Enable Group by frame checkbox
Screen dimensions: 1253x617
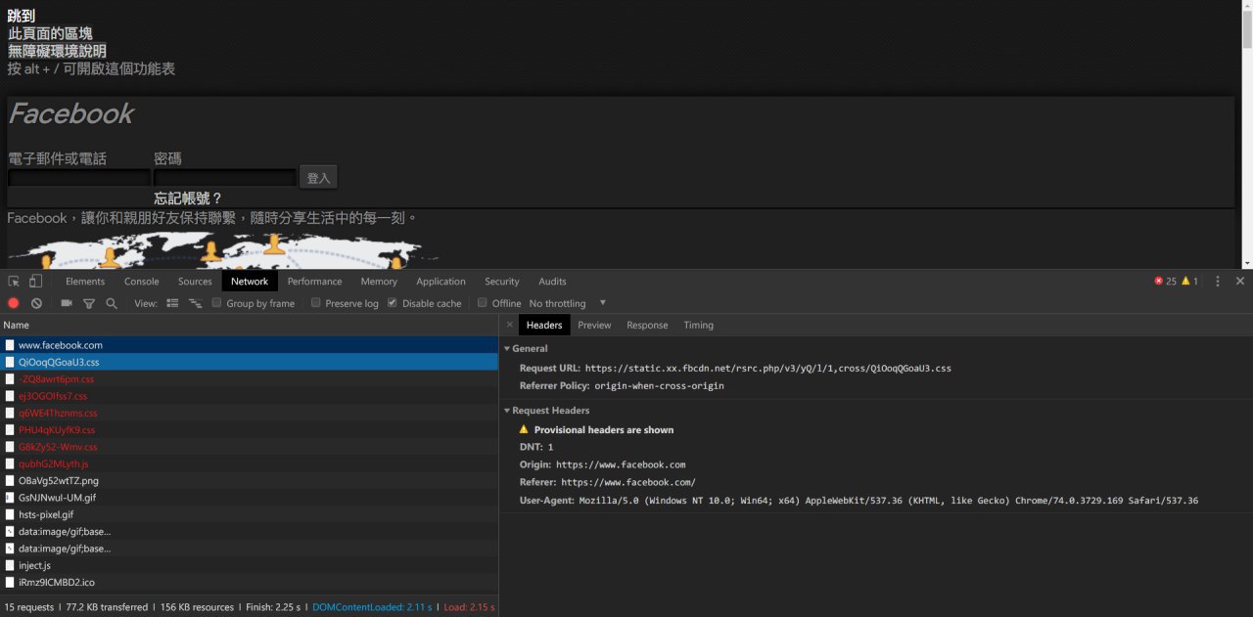[x=216, y=303]
